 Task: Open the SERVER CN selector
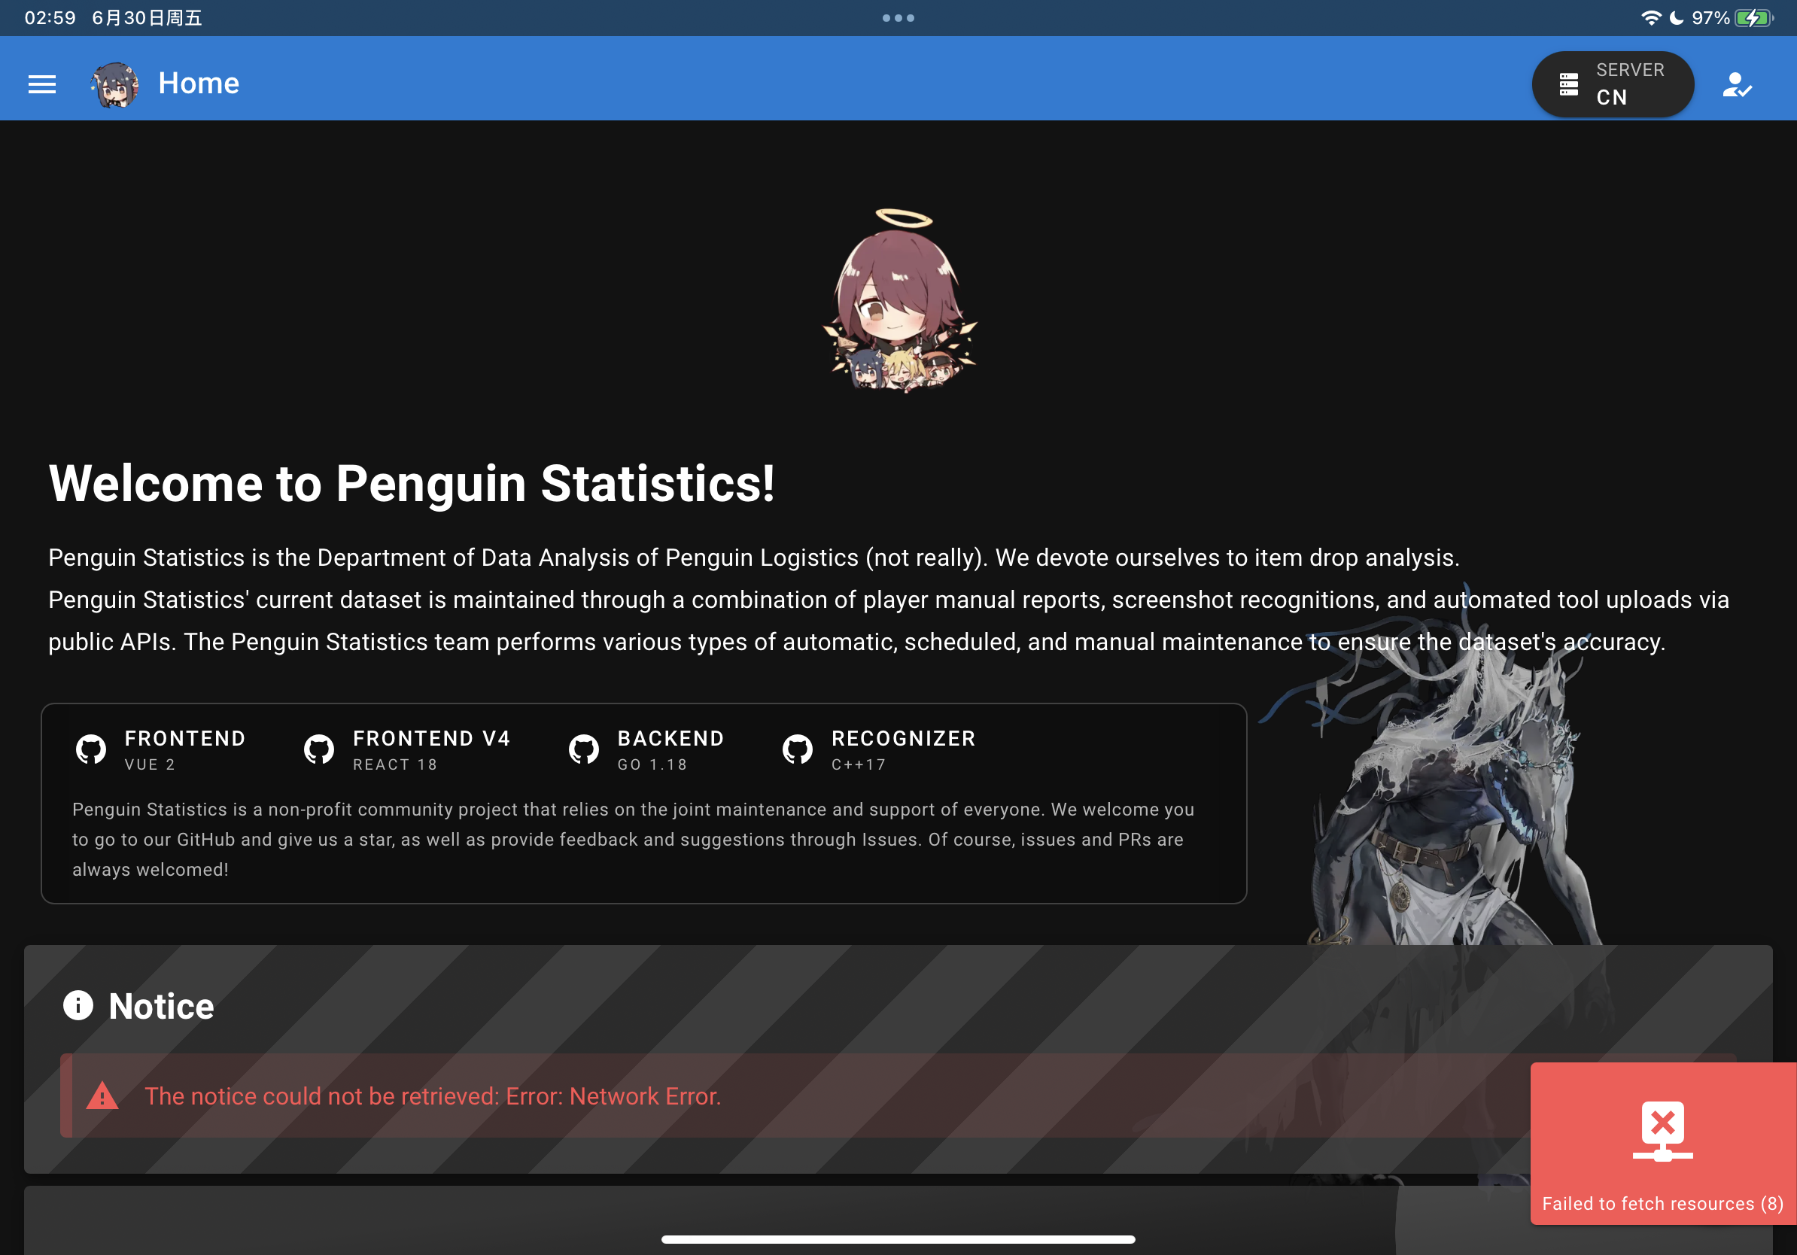click(1613, 84)
